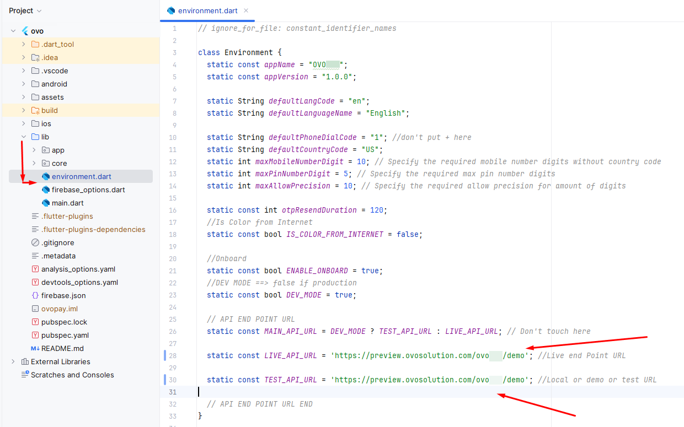Image resolution: width=684 pixels, height=427 pixels.
Task: Click the Markdown icon next to README.md
Action: click(x=35, y=349)
